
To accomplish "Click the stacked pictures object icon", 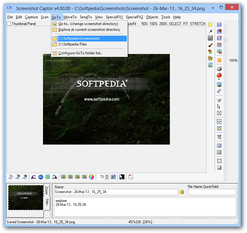I will point(210,58).
